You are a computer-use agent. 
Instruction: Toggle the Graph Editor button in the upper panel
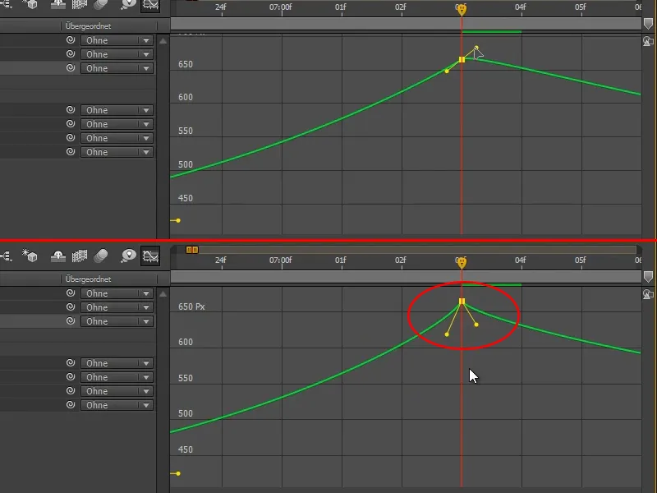tap(150, 5)
